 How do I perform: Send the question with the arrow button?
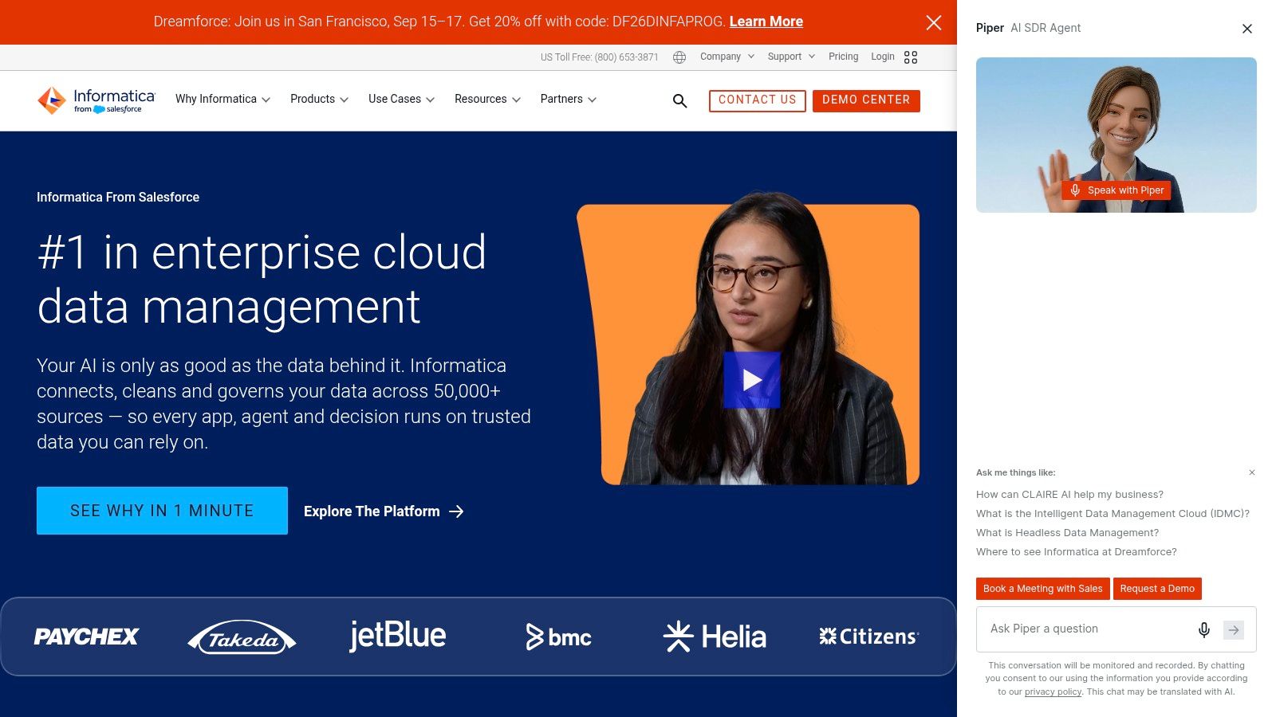pos(1234,630)
